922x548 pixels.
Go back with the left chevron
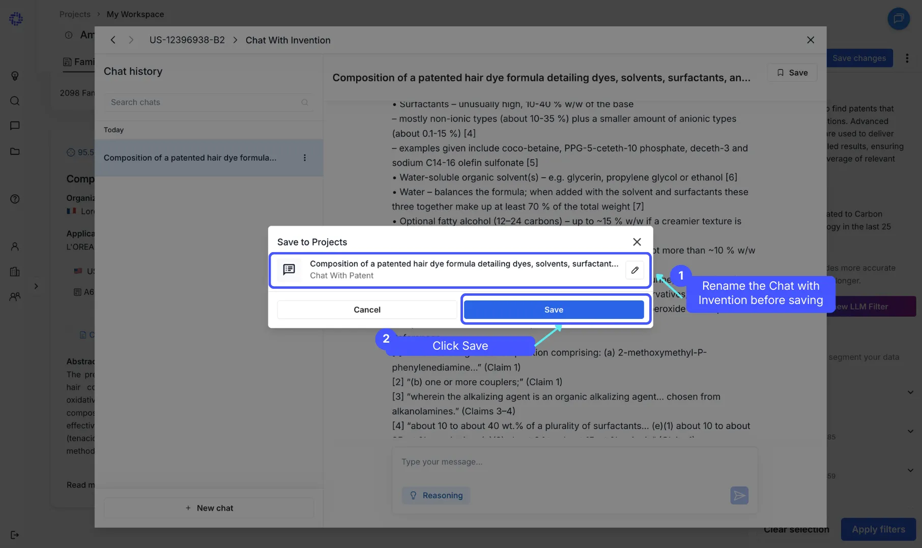click(113, 40)
